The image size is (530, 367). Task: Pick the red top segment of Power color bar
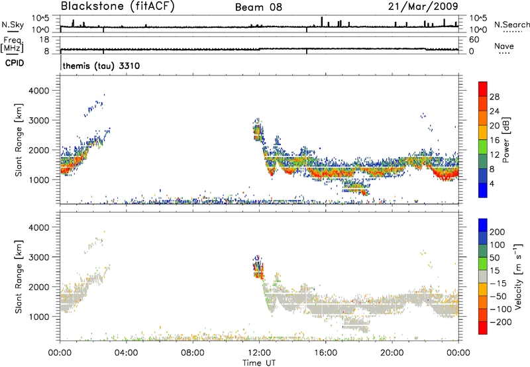tap(483, 89)
